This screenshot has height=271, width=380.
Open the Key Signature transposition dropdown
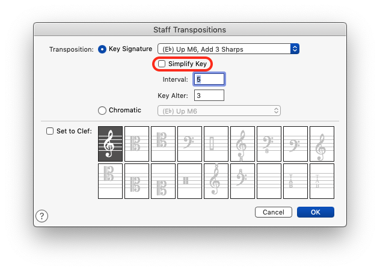pyautogui.click(x=228, y=49)
